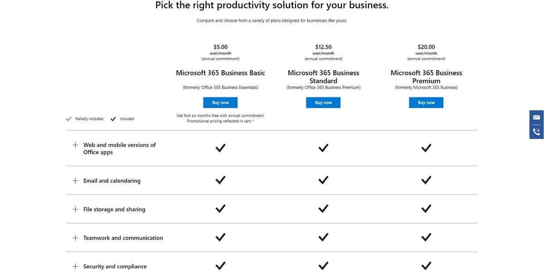Viewport: 544px width, 277px height.
Task: Expand the 'Teamwork and communication' row
Action: point(75,238)
